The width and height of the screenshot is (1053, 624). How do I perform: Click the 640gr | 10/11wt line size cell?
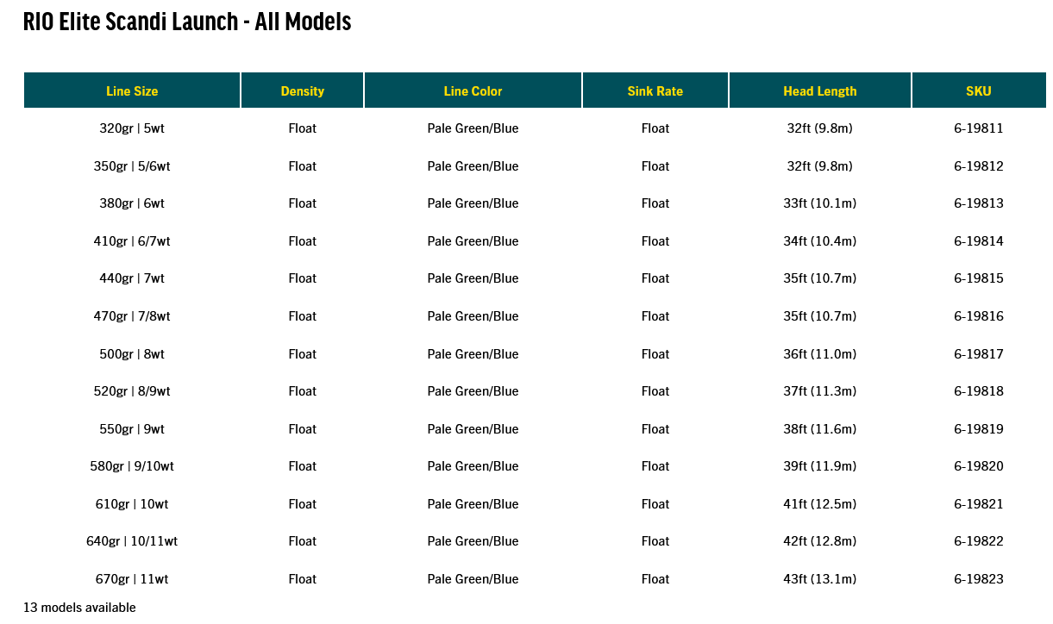click(132, 541)
